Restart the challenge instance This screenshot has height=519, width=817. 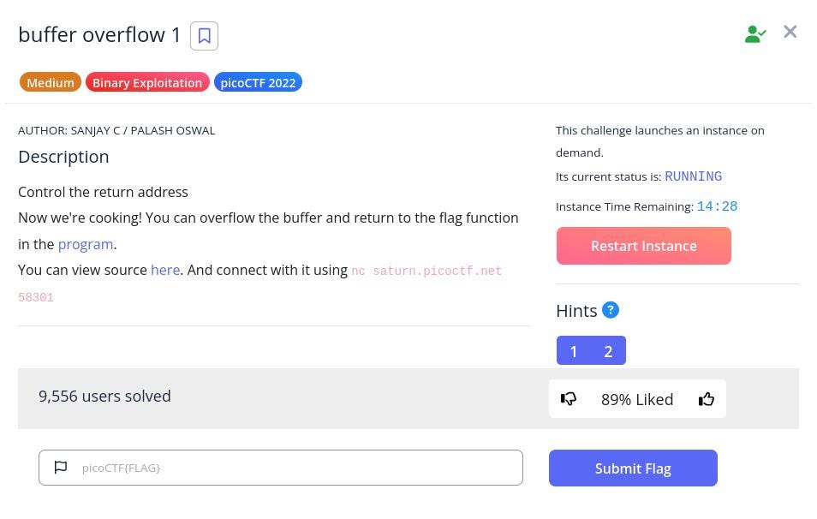pos(643,246)
